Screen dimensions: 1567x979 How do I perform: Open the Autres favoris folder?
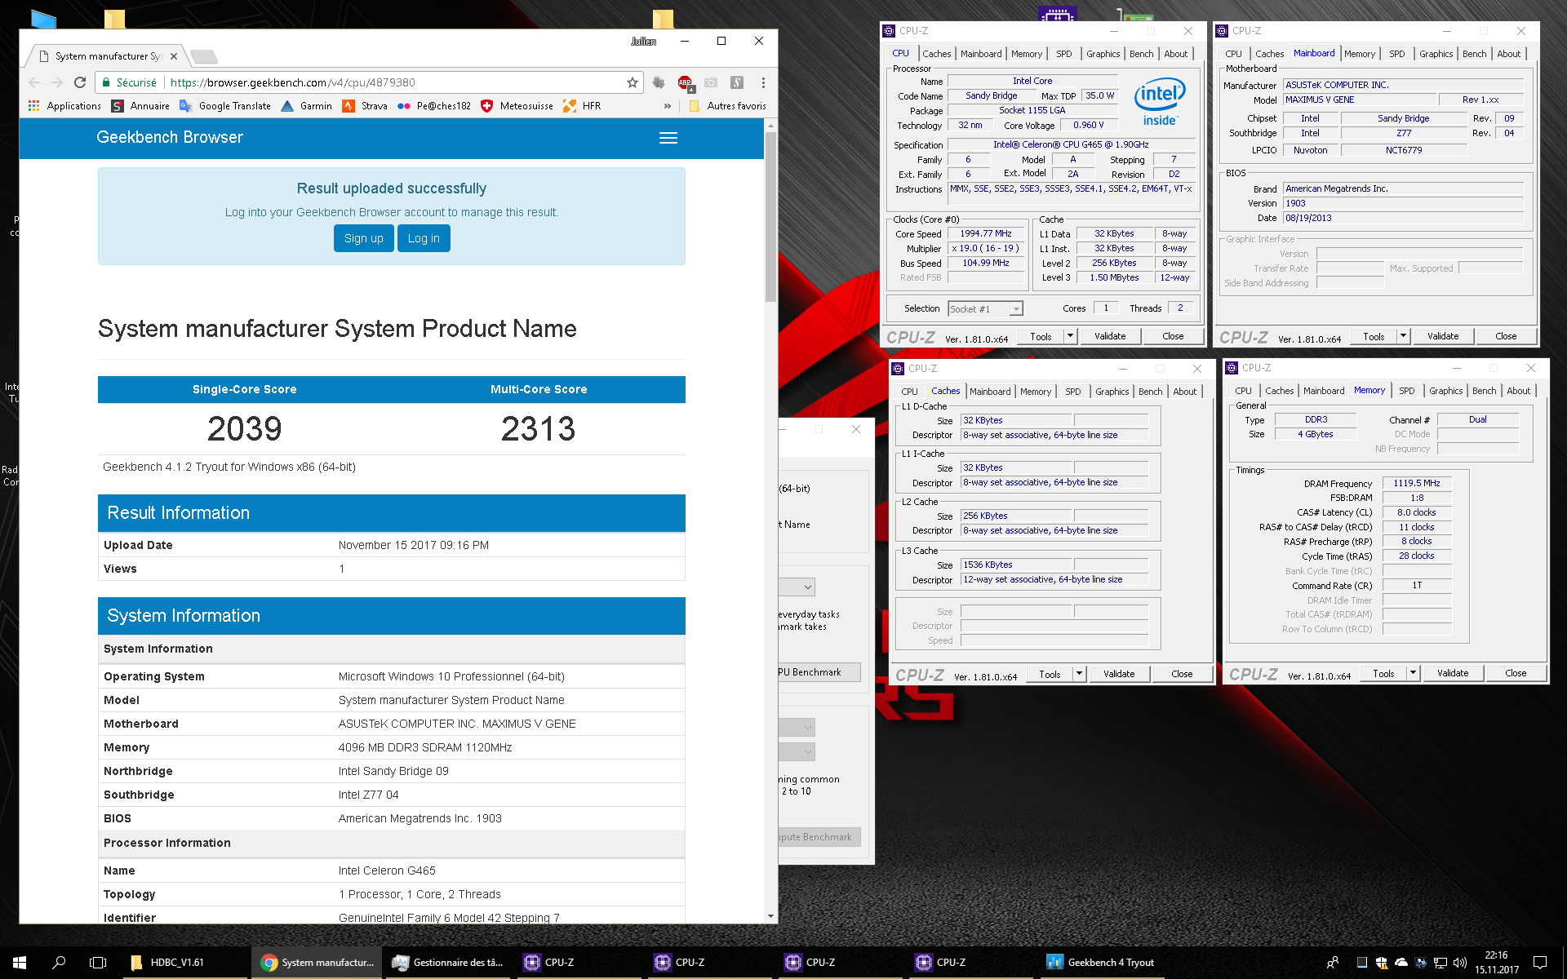[x=728, y=106]
